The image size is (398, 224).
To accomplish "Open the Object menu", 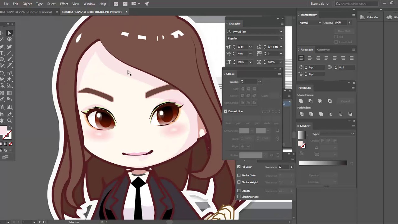I will [27, 4].
